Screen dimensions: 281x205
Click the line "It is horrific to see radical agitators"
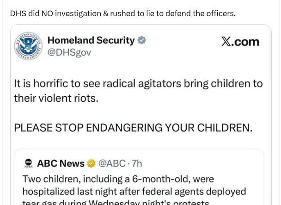138,84
